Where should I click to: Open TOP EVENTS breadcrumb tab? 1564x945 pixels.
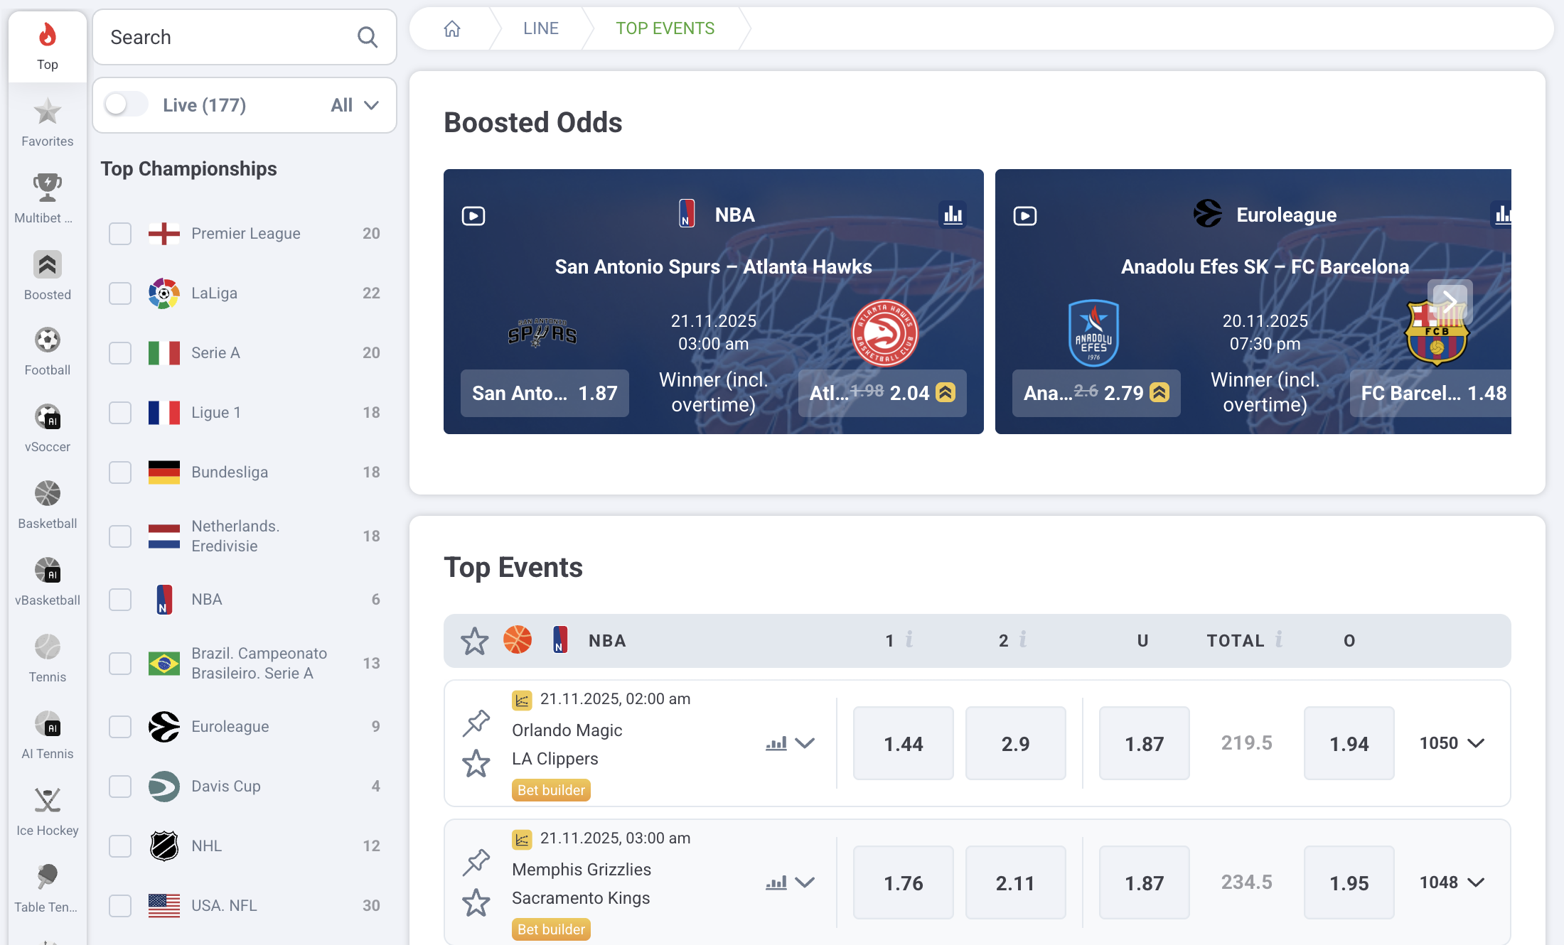pos(665,28)
